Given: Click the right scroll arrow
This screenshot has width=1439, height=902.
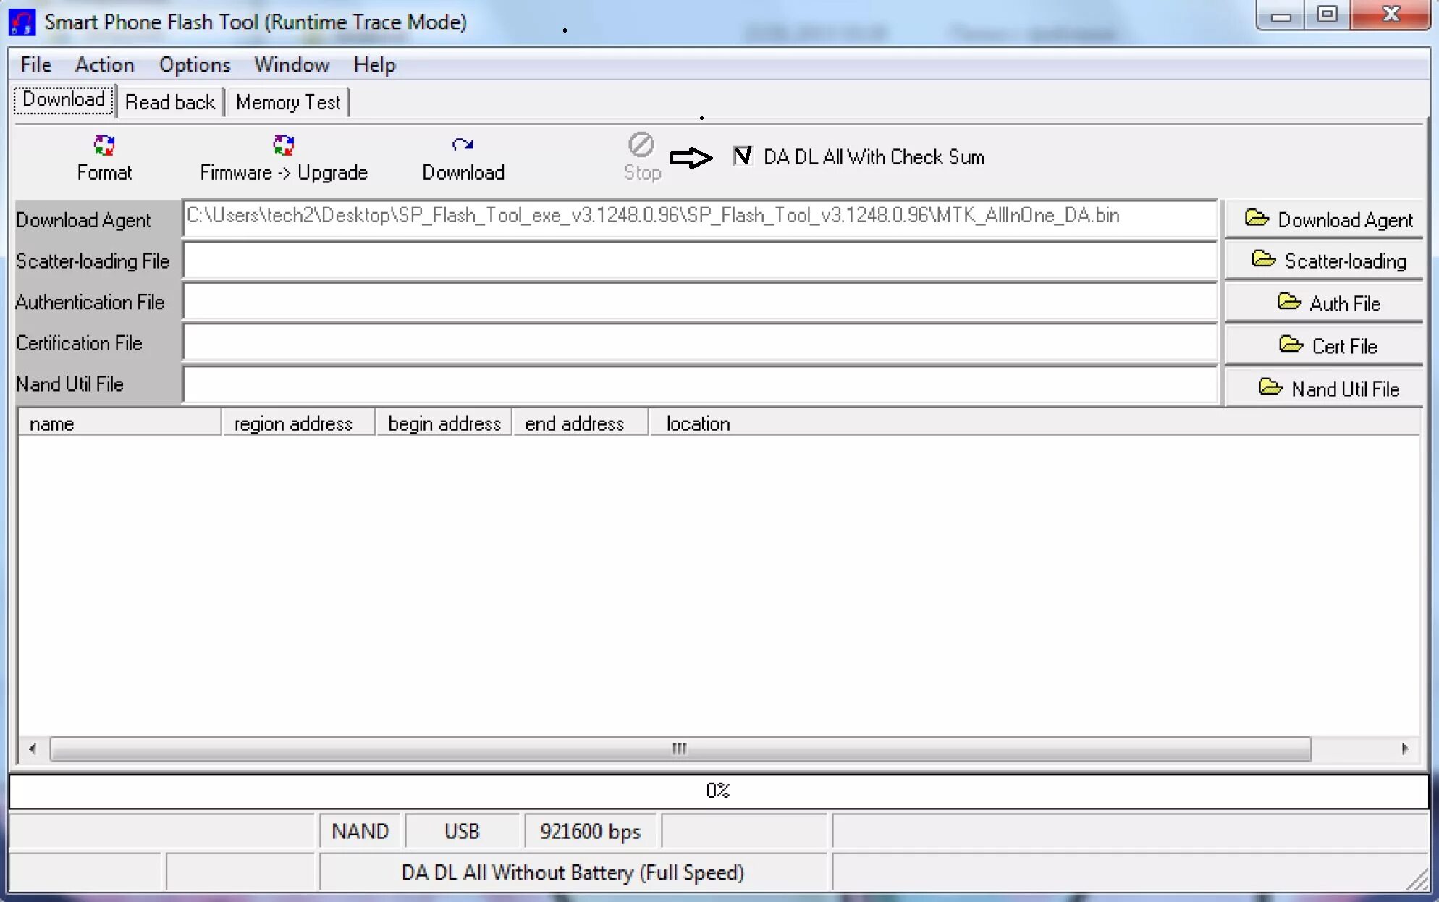Looking at the screenshot, I should [1404, 749].
